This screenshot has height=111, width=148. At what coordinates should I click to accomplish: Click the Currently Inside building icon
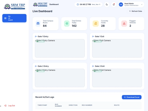tap(96, 23)
